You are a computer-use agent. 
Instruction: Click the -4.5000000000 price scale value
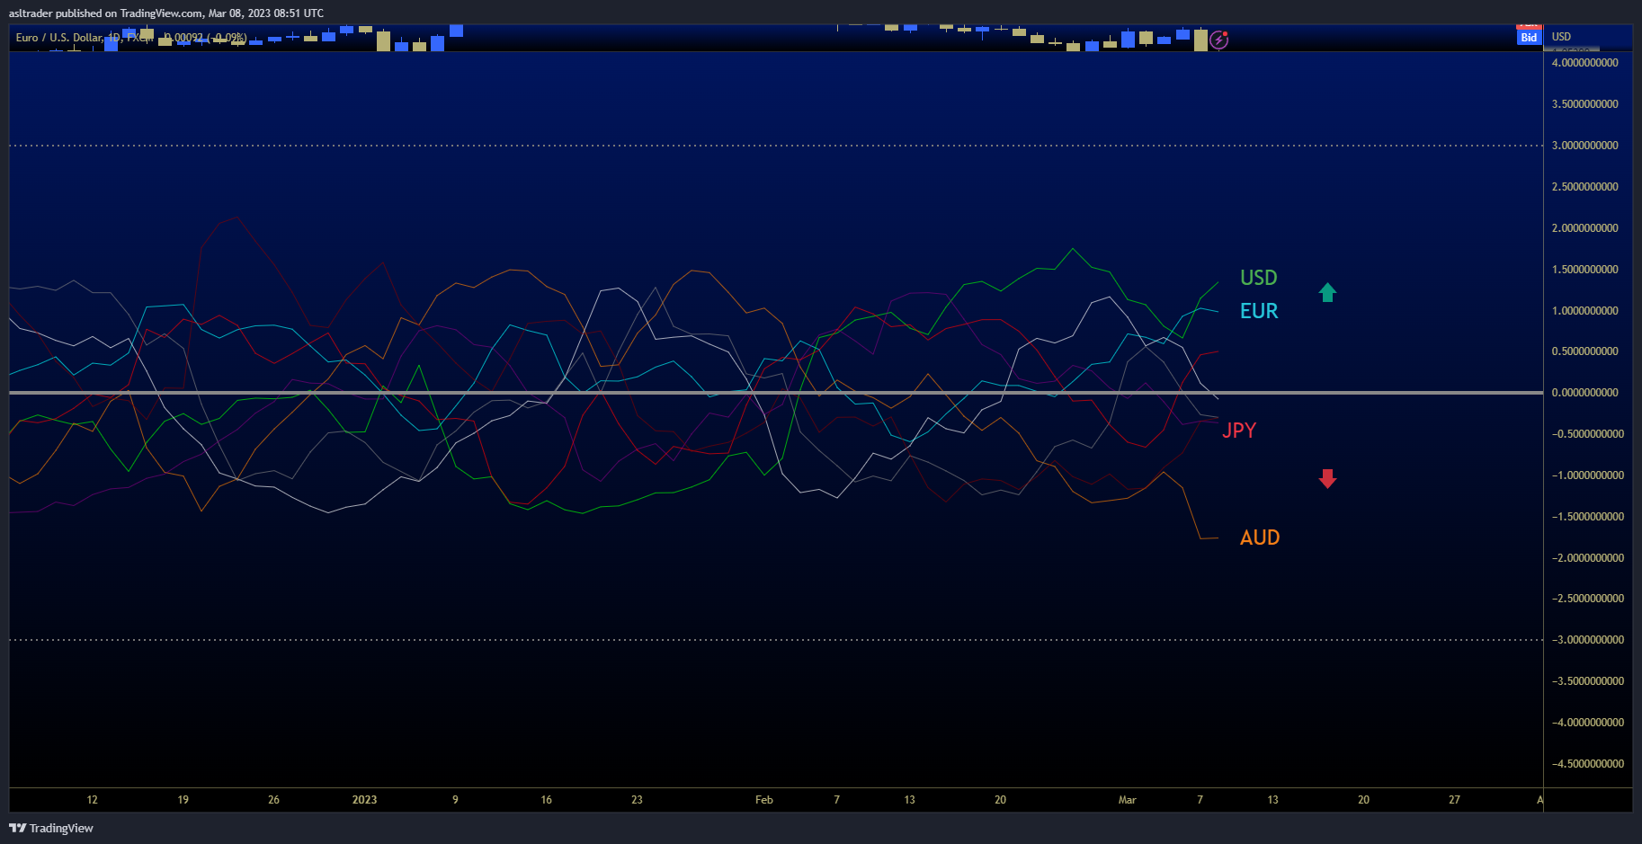(x=1587, y=764)
